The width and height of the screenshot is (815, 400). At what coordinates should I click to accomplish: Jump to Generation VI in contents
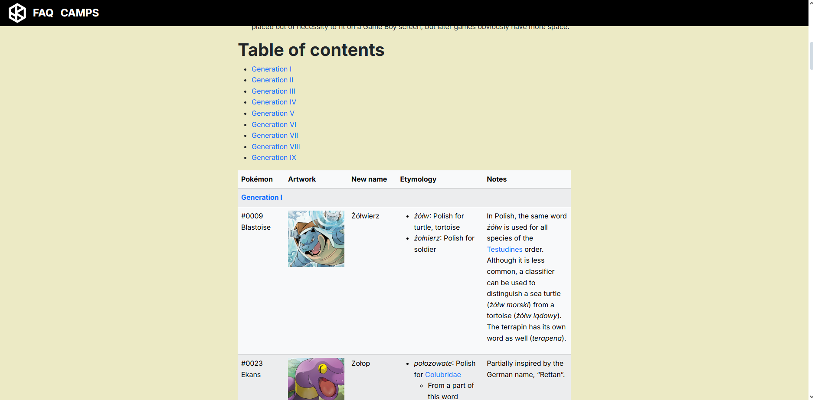274,124
